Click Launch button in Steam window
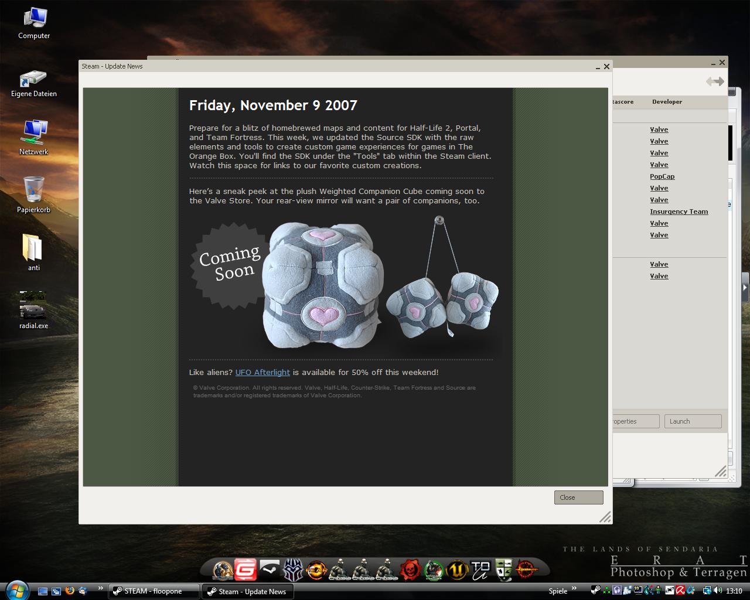750x600 pixels. pyautogui.click(x=693, y=421)
